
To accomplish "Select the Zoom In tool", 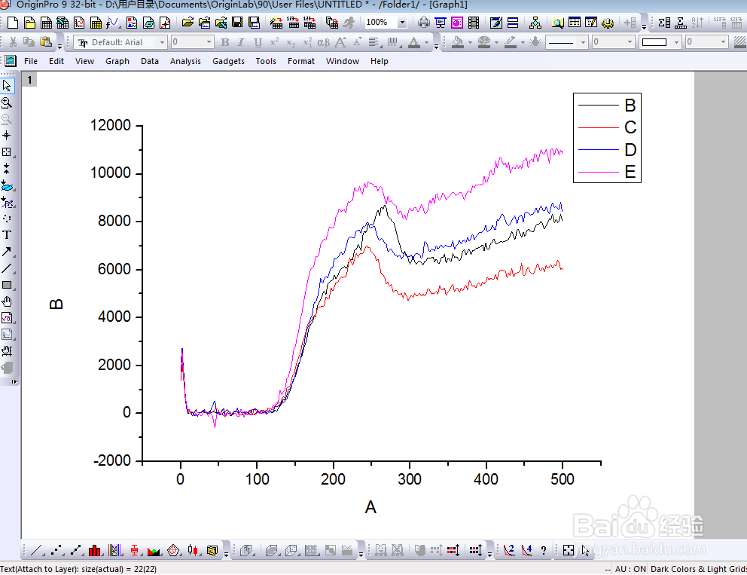I will [x=7, y=102].
